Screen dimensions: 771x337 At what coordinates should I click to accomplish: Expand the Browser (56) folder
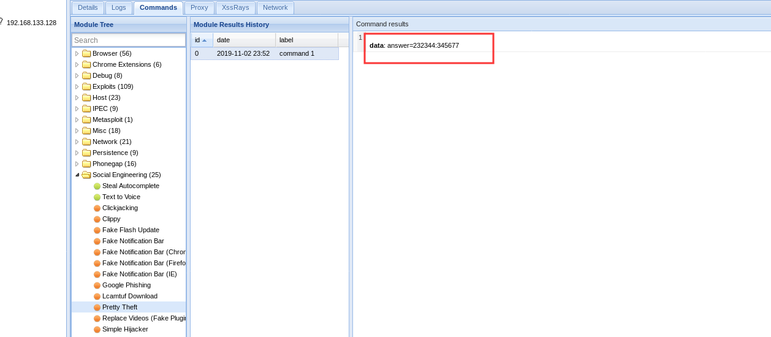click(77, 53)
